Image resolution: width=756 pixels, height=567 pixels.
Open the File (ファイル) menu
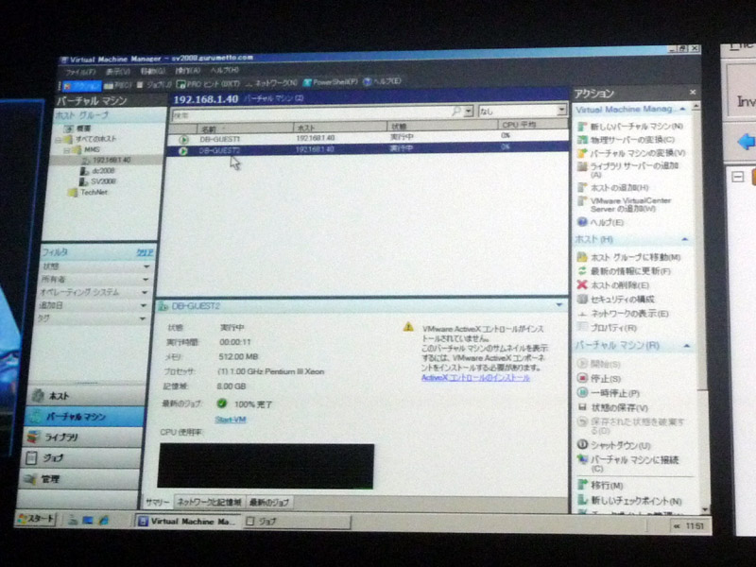(x=80, y=72)
